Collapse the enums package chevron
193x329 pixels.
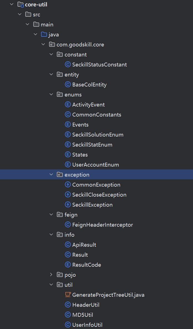pos(51,95)
